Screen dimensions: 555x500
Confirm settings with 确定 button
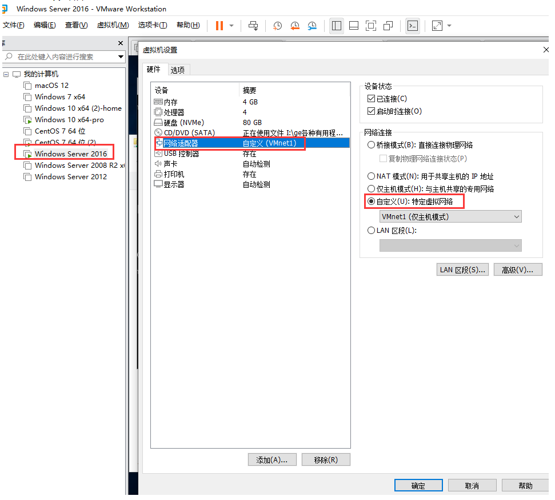[418, 486]
